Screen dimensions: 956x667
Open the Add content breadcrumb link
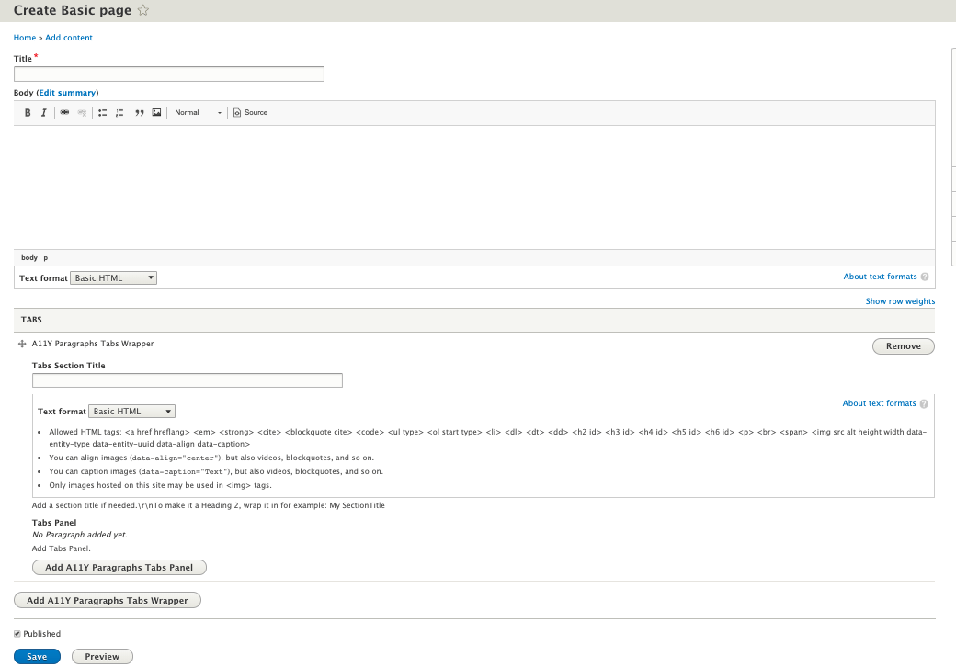point(68,38)
